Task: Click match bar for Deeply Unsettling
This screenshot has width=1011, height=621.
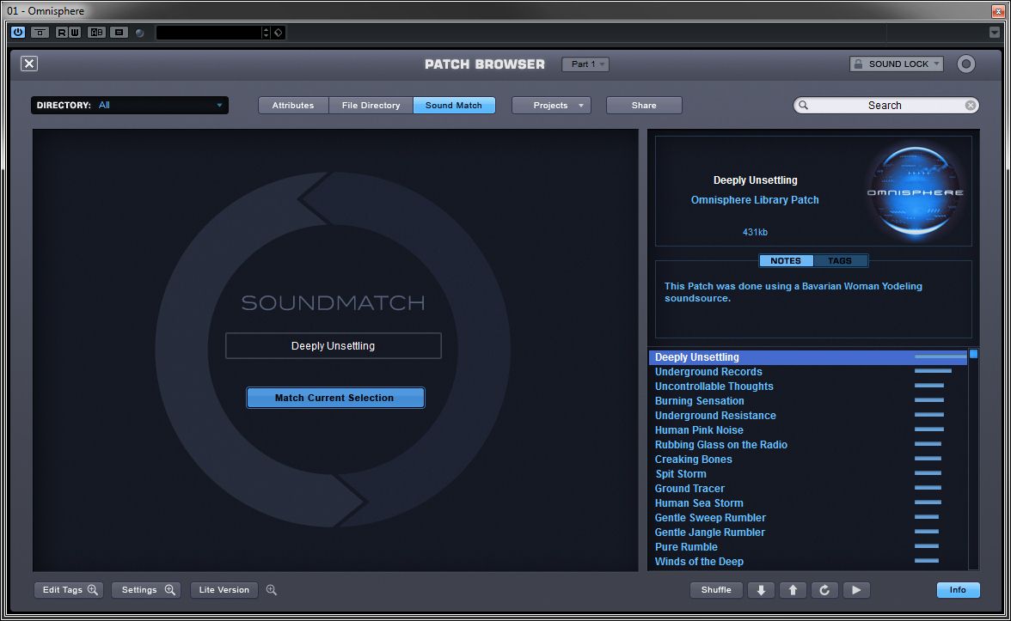Action: tap(941, 356)
